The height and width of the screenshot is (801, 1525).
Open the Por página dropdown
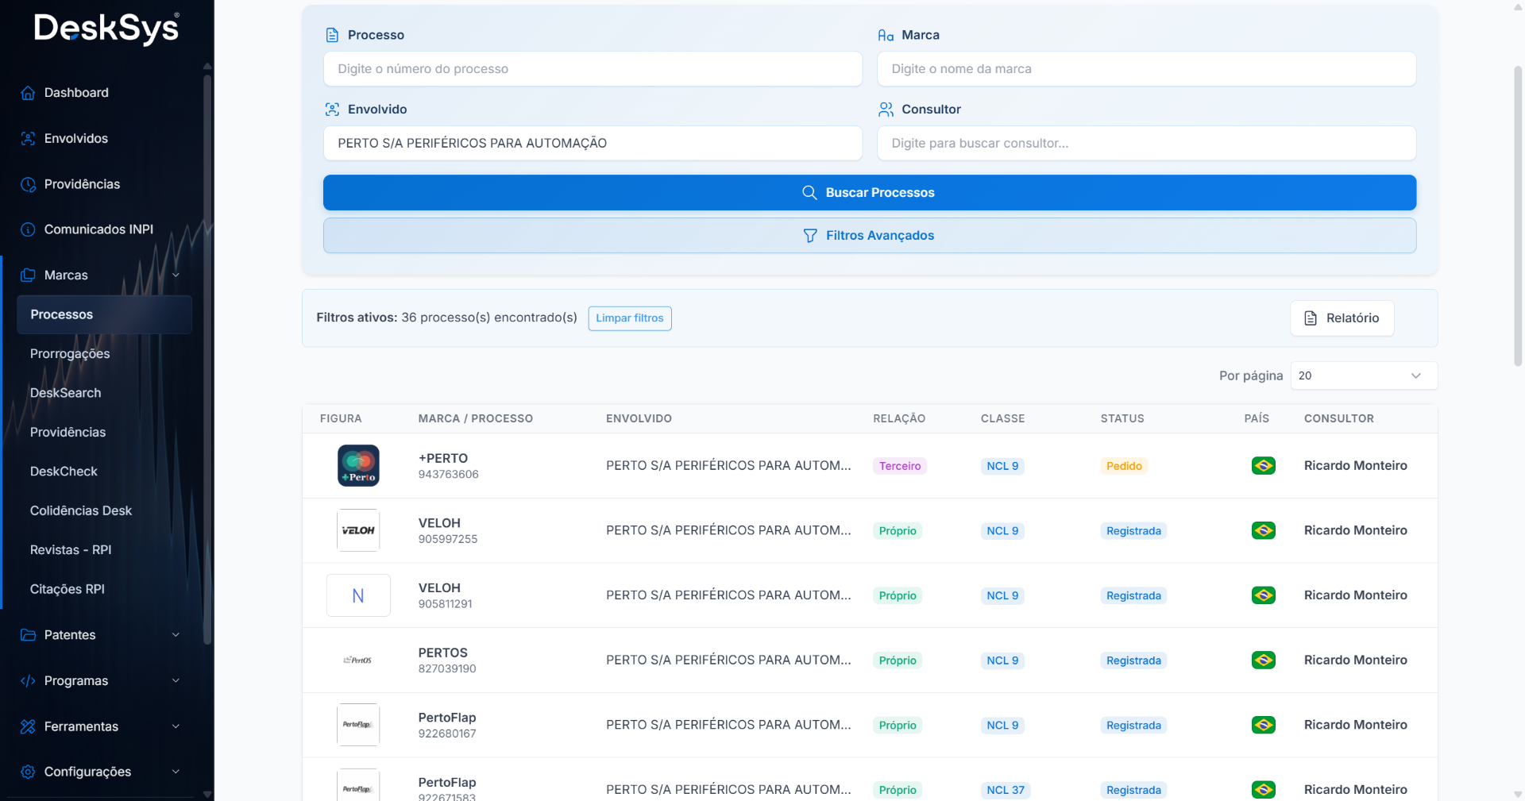point(1364,375)
